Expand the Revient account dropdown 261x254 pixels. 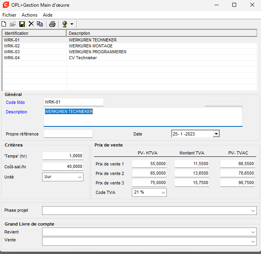(253, 232)
